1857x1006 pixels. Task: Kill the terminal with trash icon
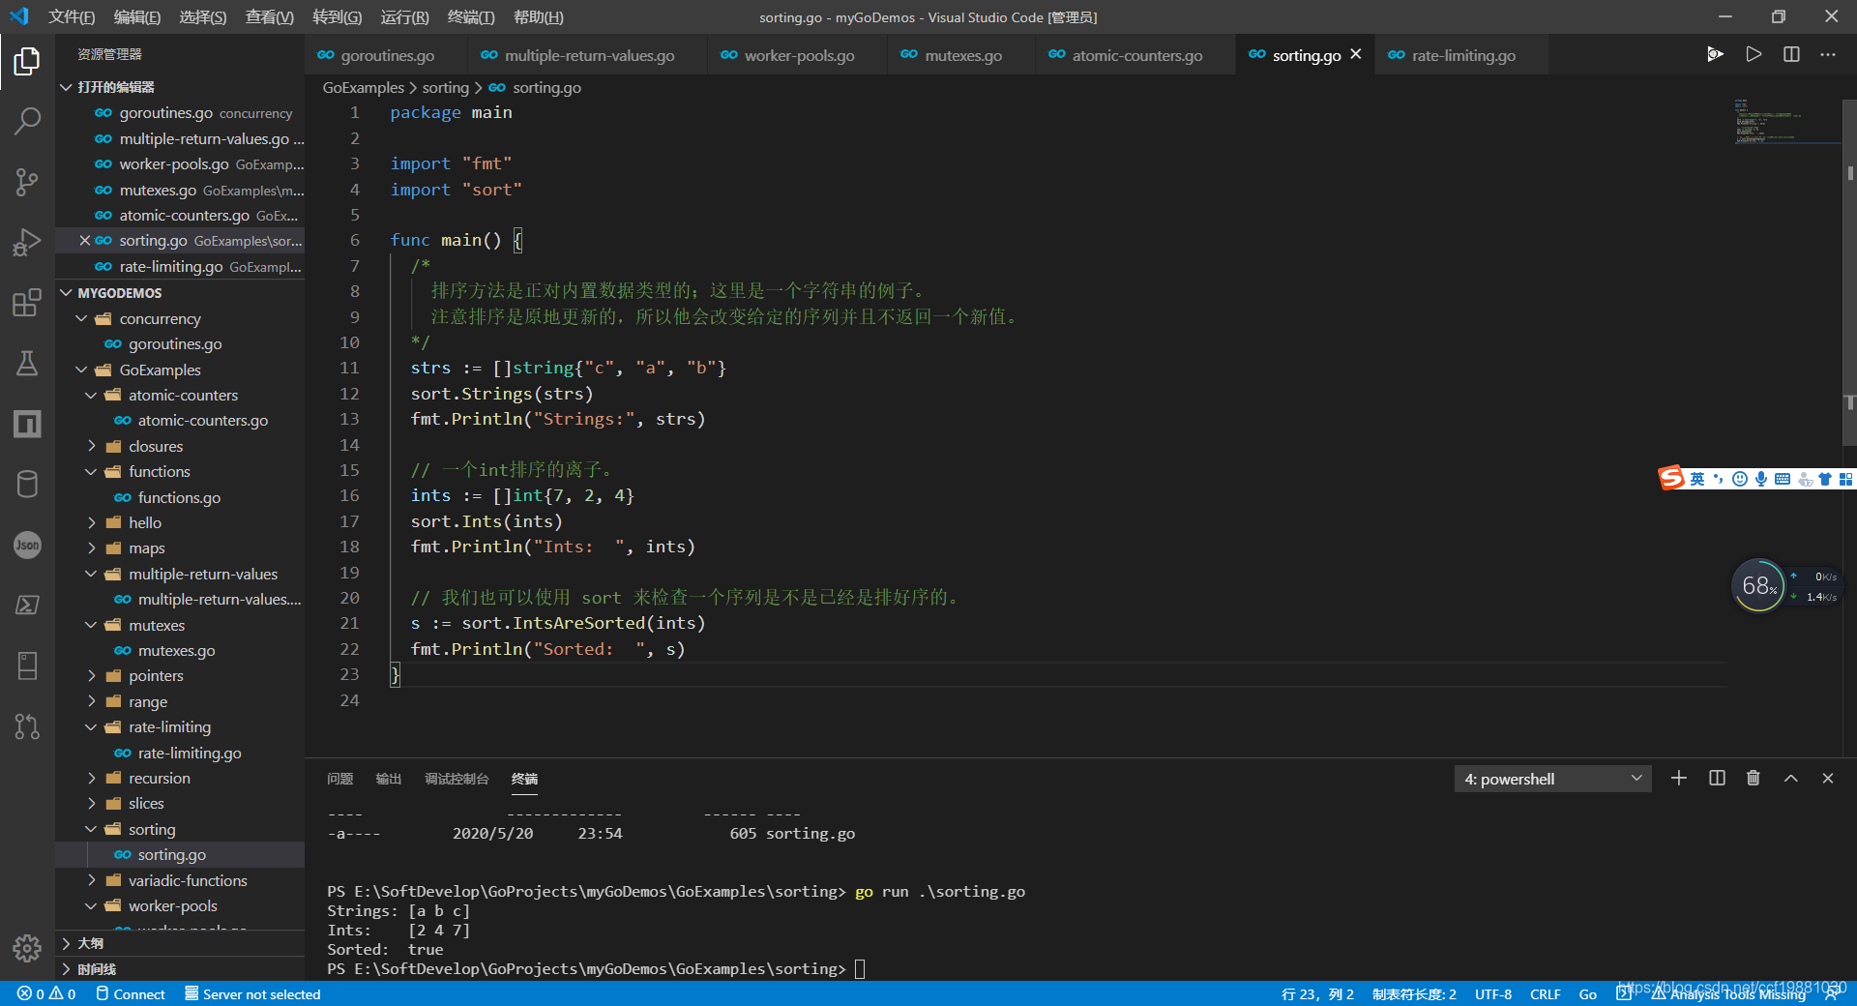point(1753,778)
